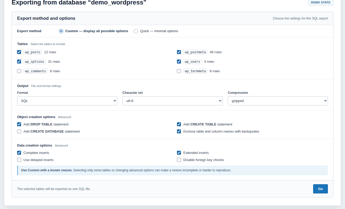Uncheck Complete inserts option

[19, 153]
